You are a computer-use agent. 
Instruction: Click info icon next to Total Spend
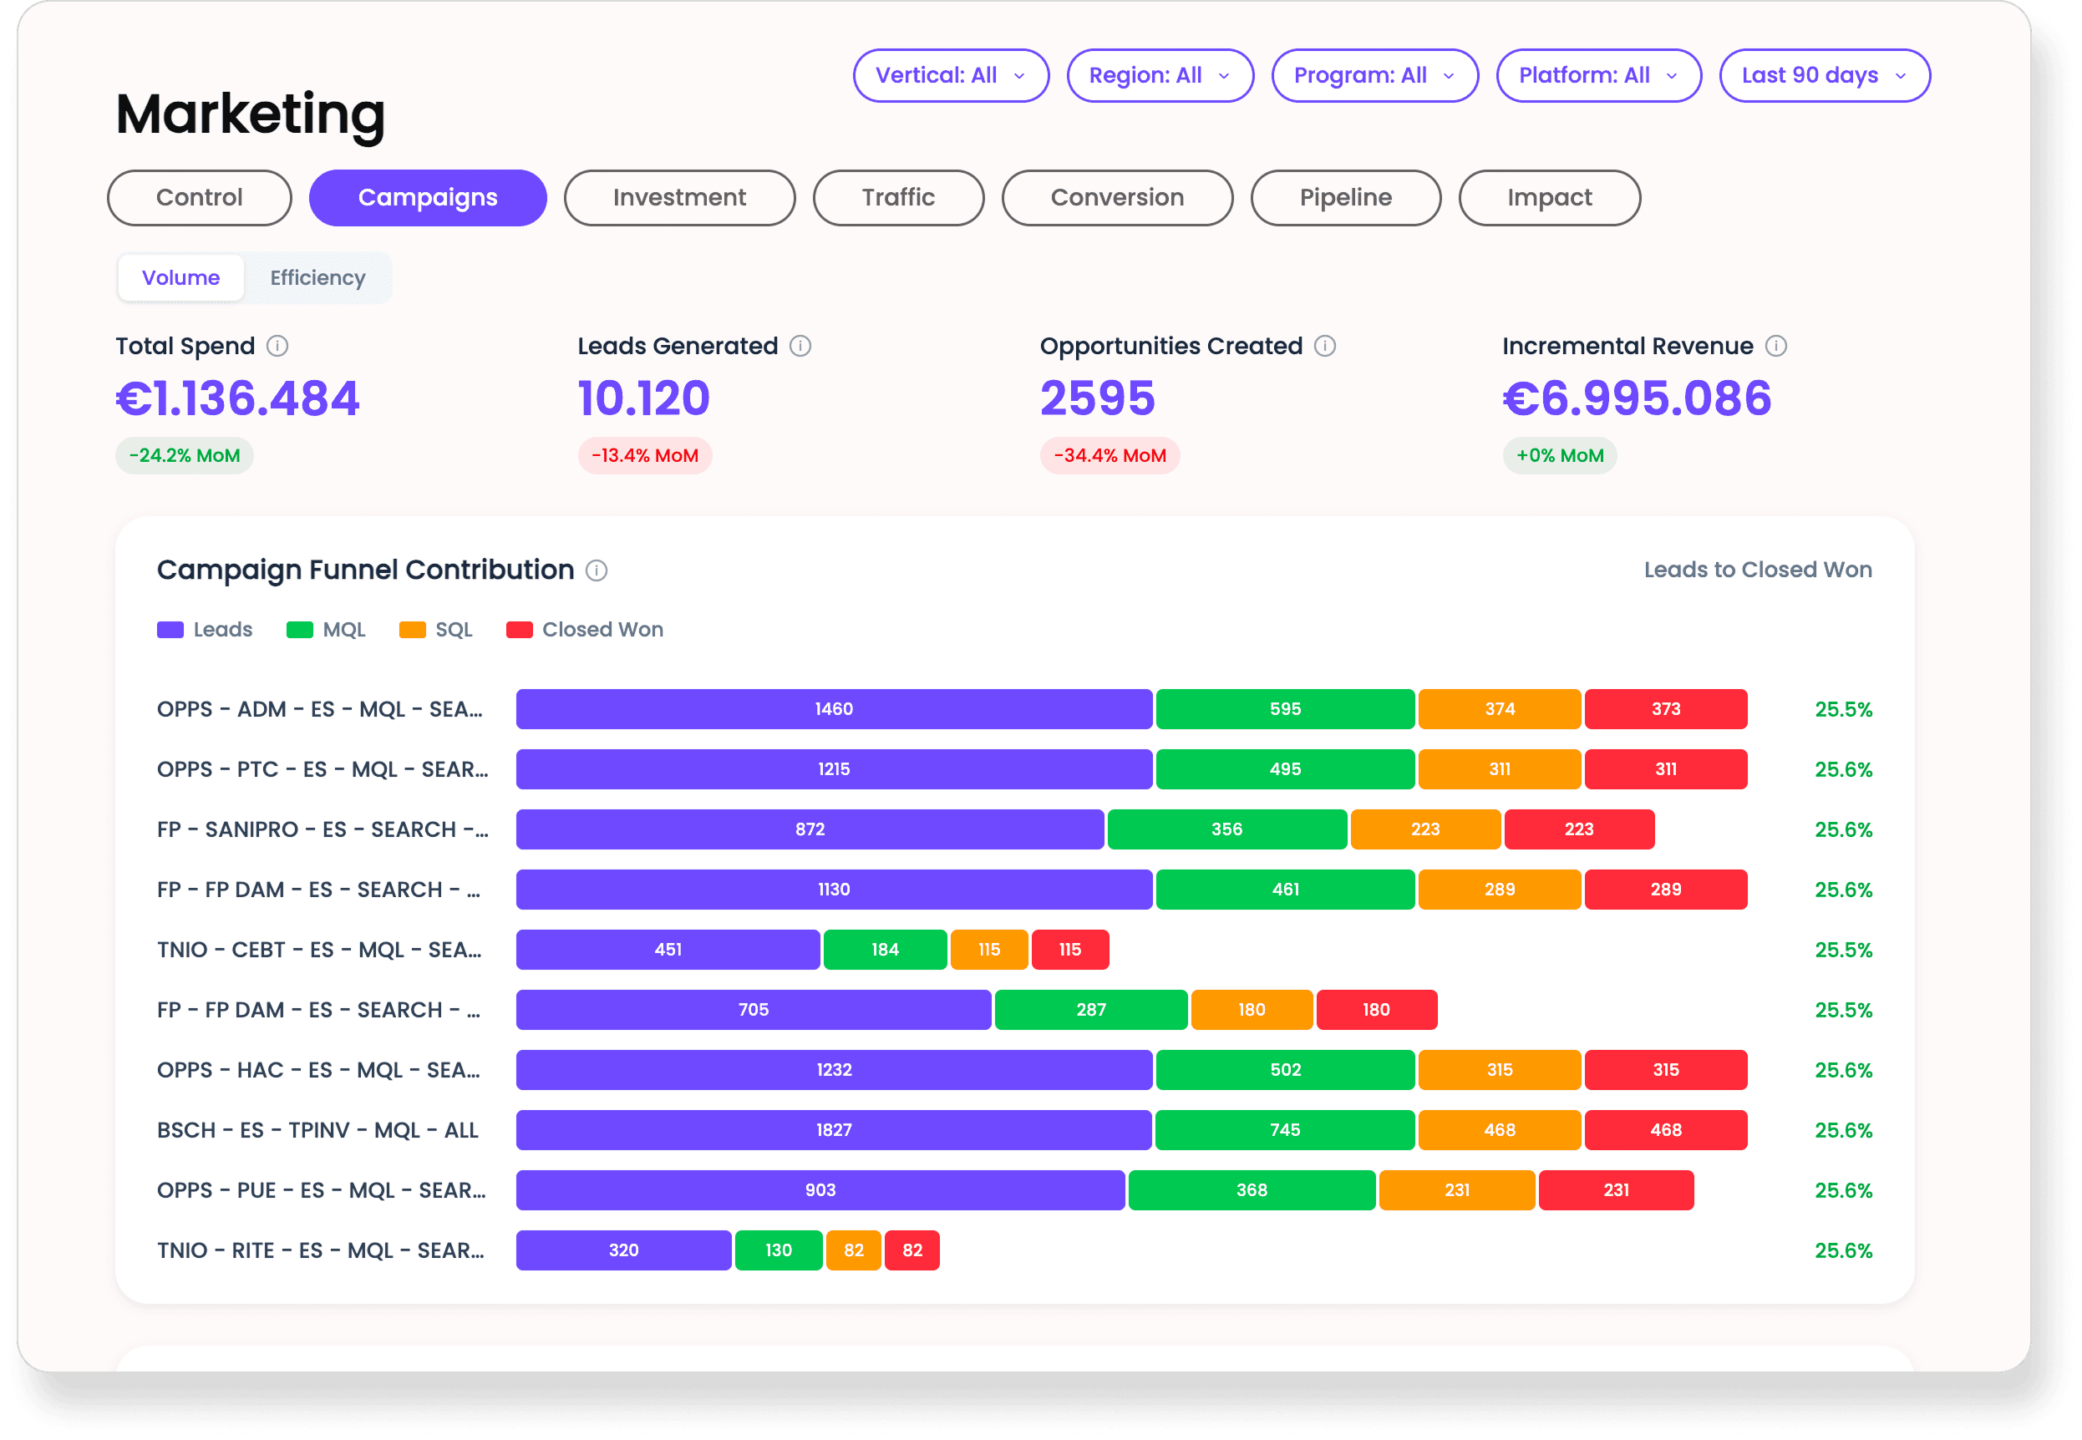tap(278, 346)
